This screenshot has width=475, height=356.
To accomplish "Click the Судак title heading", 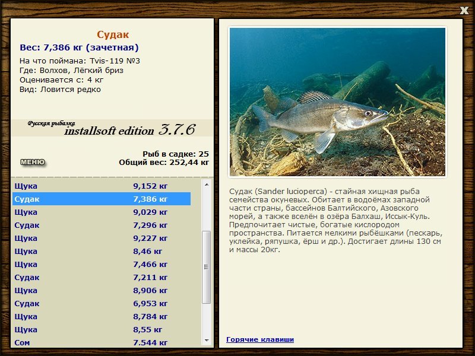I will tap(113, 34).
